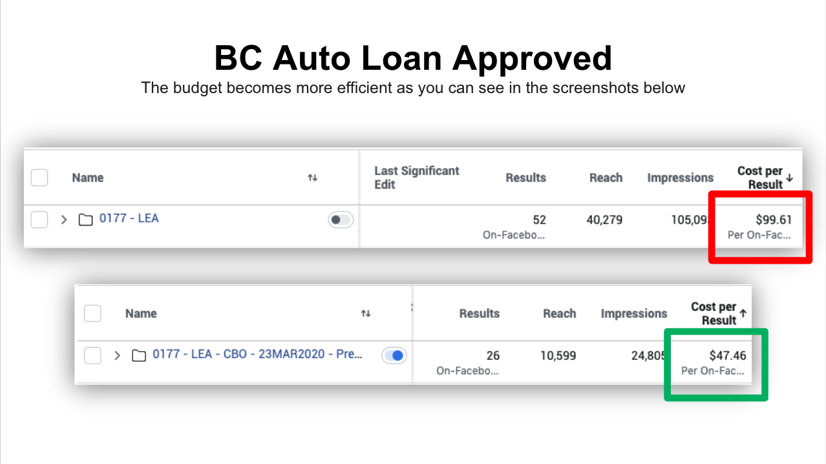
Task: Check the box for the CBO campaign row
Action: pos(92,355)
